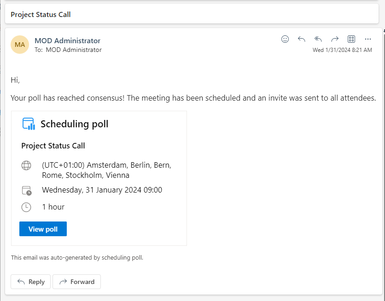The image size is (385, 301).
Task: Click the reply all double-arrow icon
Action: [318, 39]
